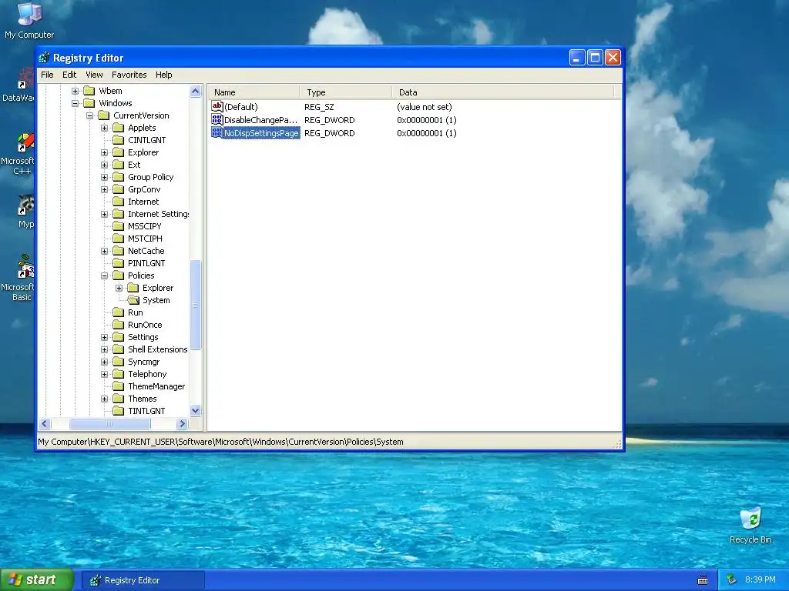Click the tree vertical scrollbar thumb
This screenshot has height=591, width=789.
coord(195,305)
